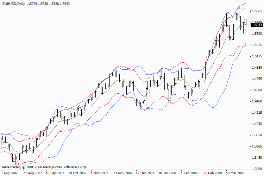Click the 10 Jan 2008 date marker

click(x=167, y=173)
